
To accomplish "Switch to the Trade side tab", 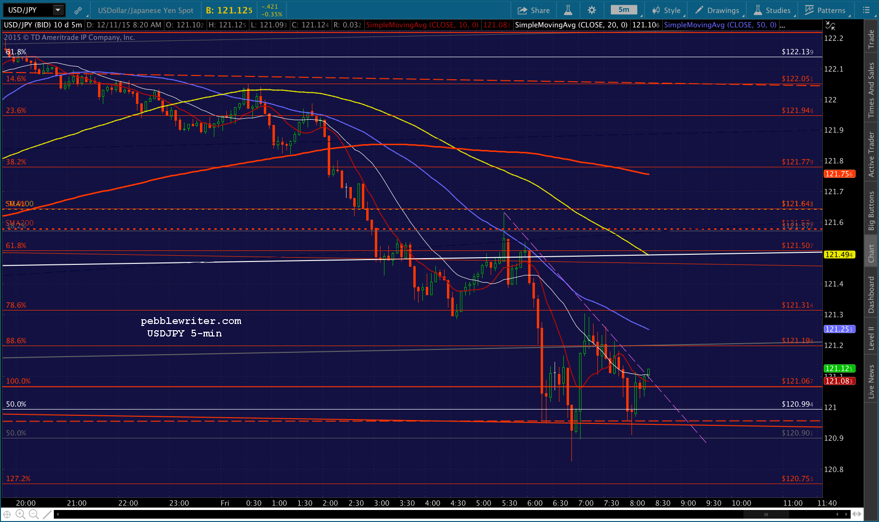I will [871, 39].
